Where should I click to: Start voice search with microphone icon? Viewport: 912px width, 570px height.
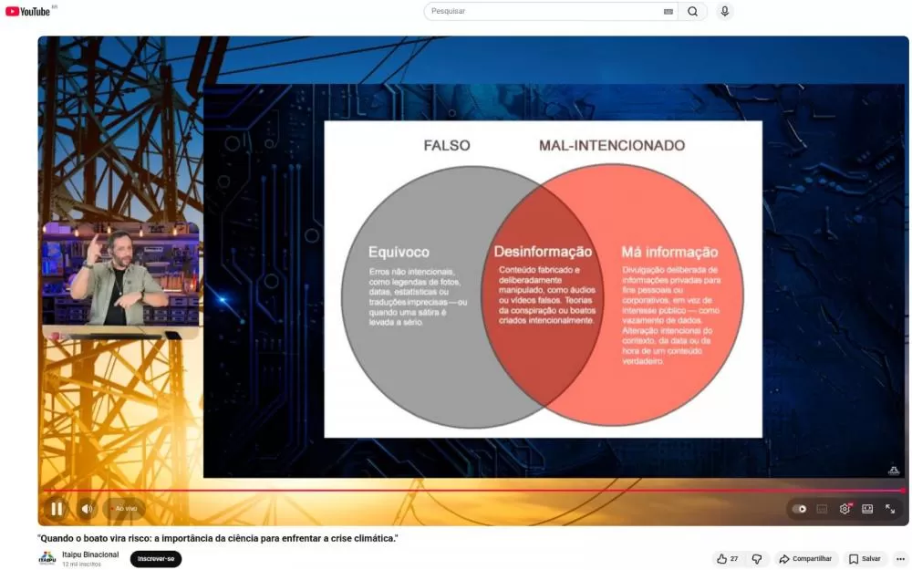click(724, 11)
